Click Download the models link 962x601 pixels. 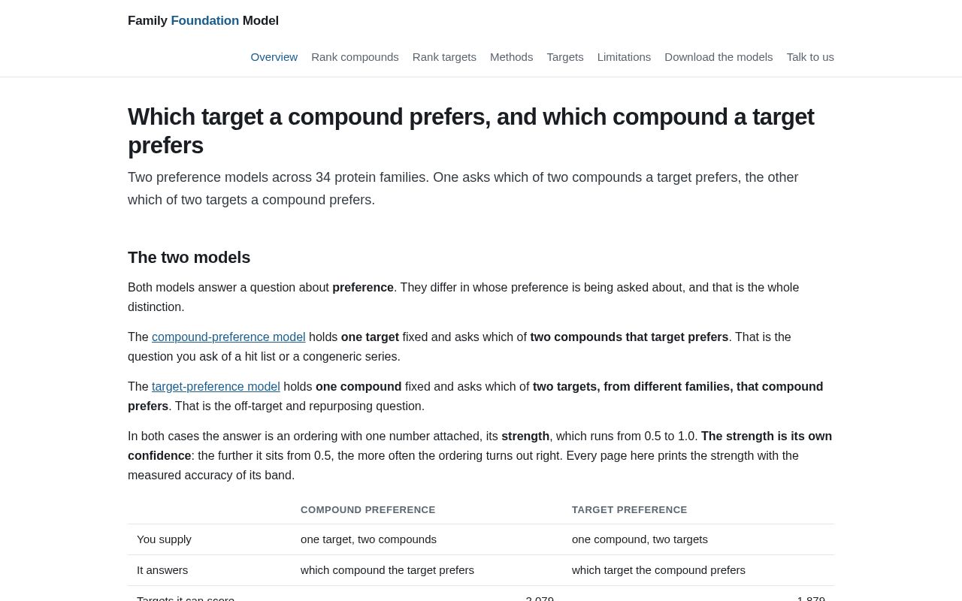pyautogui.click(x=718, y=57)
